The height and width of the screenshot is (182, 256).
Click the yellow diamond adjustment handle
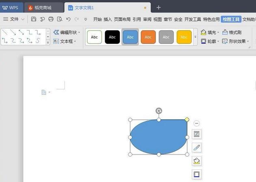click(187, 120)
